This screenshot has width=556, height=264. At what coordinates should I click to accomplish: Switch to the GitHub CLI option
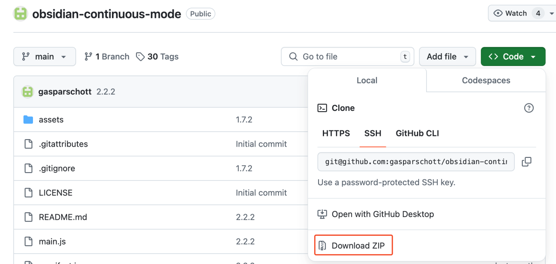tap(417, 133)
